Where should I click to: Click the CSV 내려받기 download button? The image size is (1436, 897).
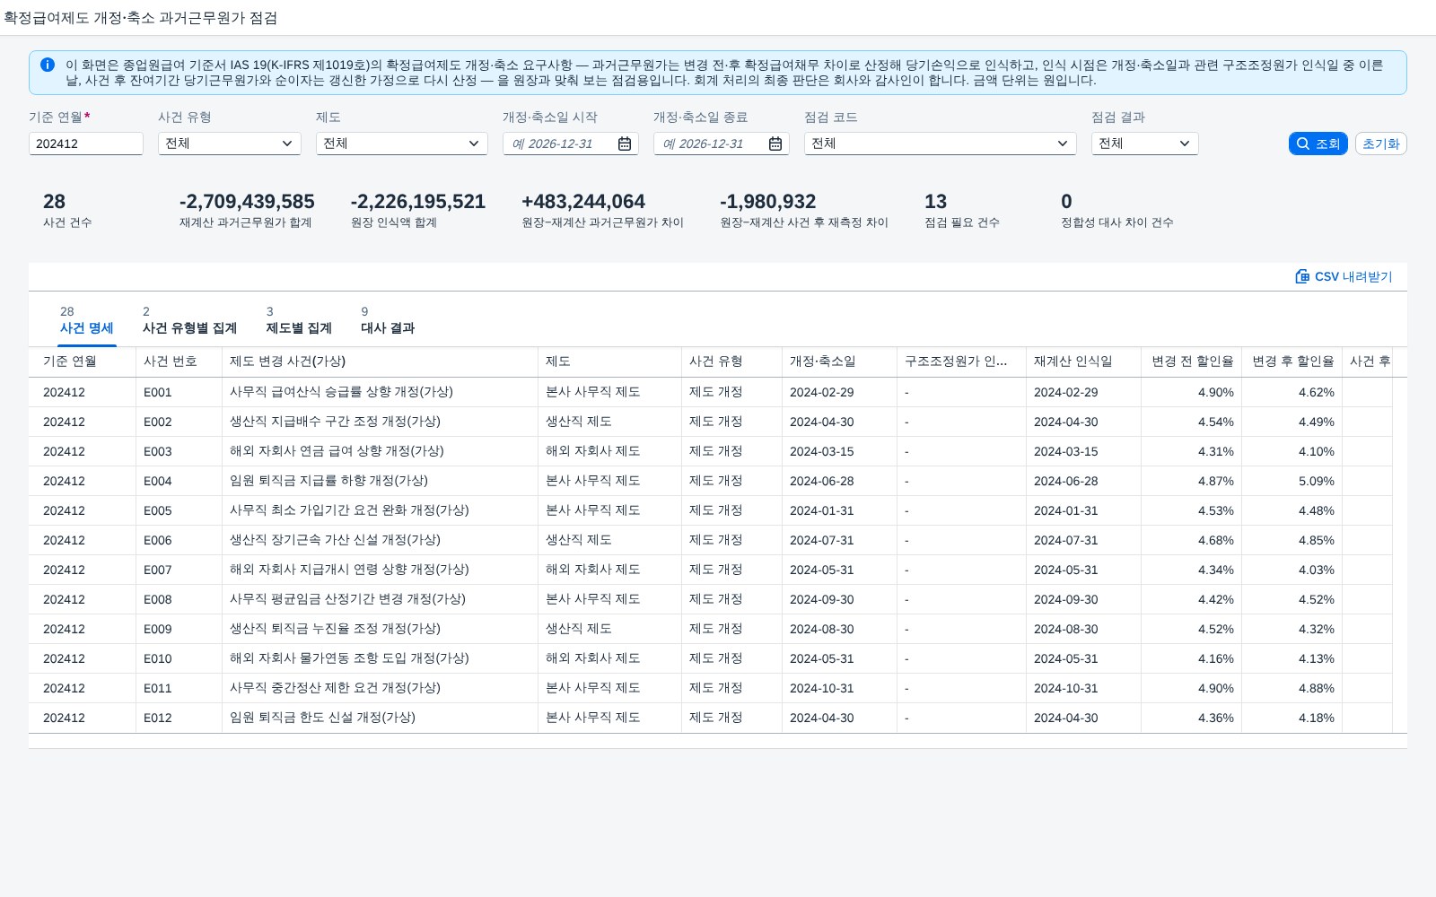1344,276
